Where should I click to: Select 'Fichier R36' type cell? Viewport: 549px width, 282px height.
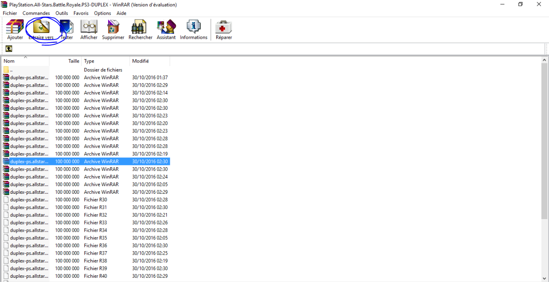95,245
